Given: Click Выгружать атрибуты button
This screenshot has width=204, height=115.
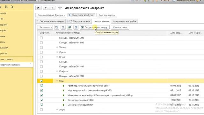Looking at the screenshot, I should coord(81,15).
